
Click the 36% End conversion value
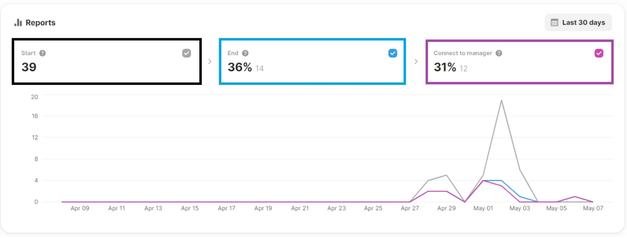click(x=240, y=67)
